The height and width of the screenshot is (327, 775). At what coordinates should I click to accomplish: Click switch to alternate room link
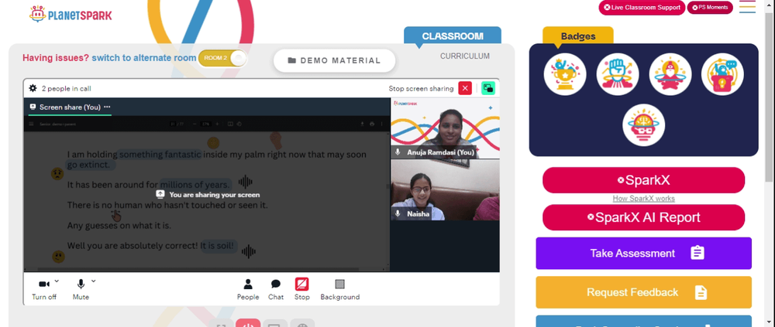pyautogui.click(x=144, y=58)
